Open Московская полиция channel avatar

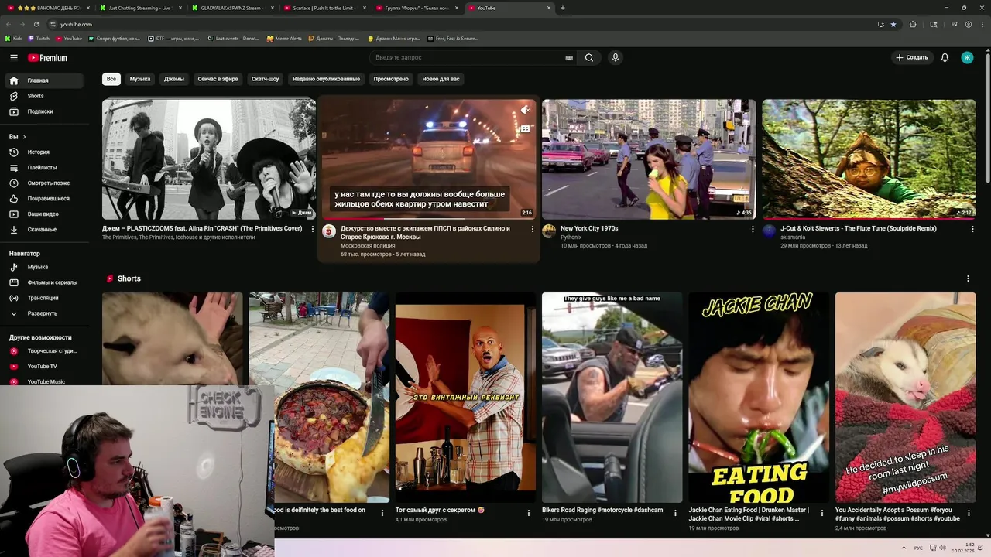pyautogui.click(x=329, y=231)
